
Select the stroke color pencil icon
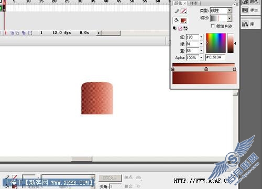(x=177, y=11)
